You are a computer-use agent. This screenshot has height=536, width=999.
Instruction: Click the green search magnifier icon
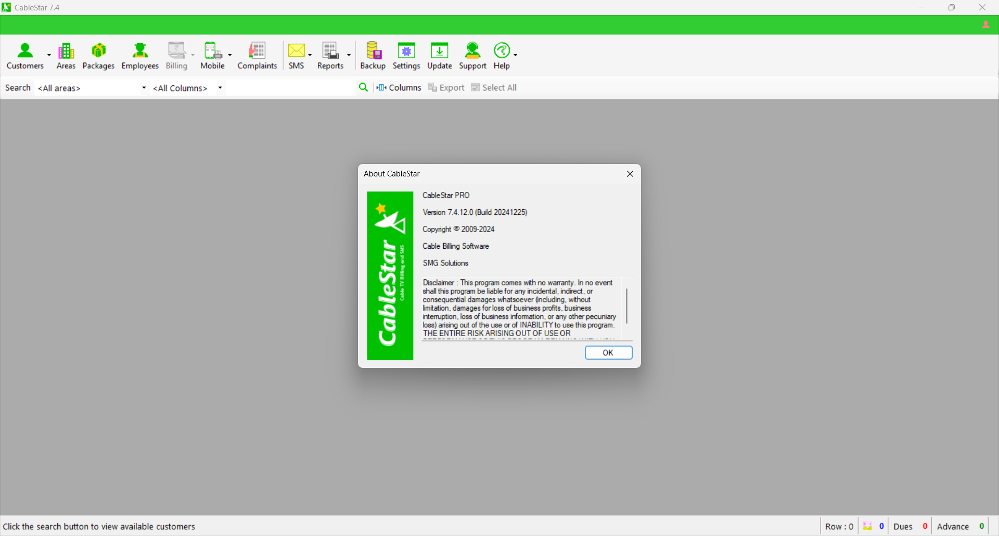tap(364, 87)
